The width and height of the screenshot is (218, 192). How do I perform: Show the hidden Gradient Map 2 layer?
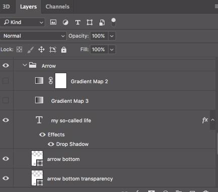point(6,81)
